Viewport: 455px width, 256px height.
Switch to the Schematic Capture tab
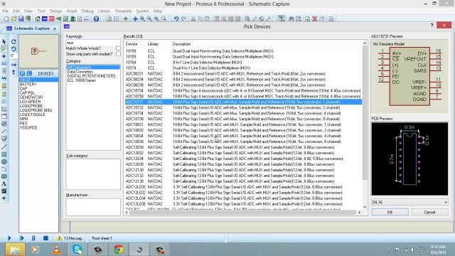(31, 28)
